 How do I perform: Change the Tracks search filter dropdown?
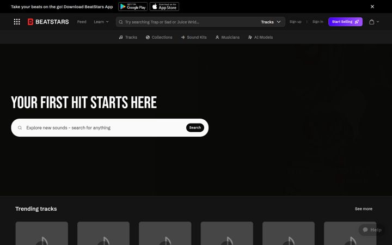[271, 22]
